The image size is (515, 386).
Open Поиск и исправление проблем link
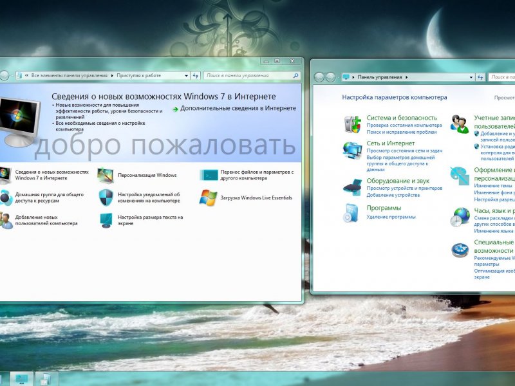[x=402, y=132]
